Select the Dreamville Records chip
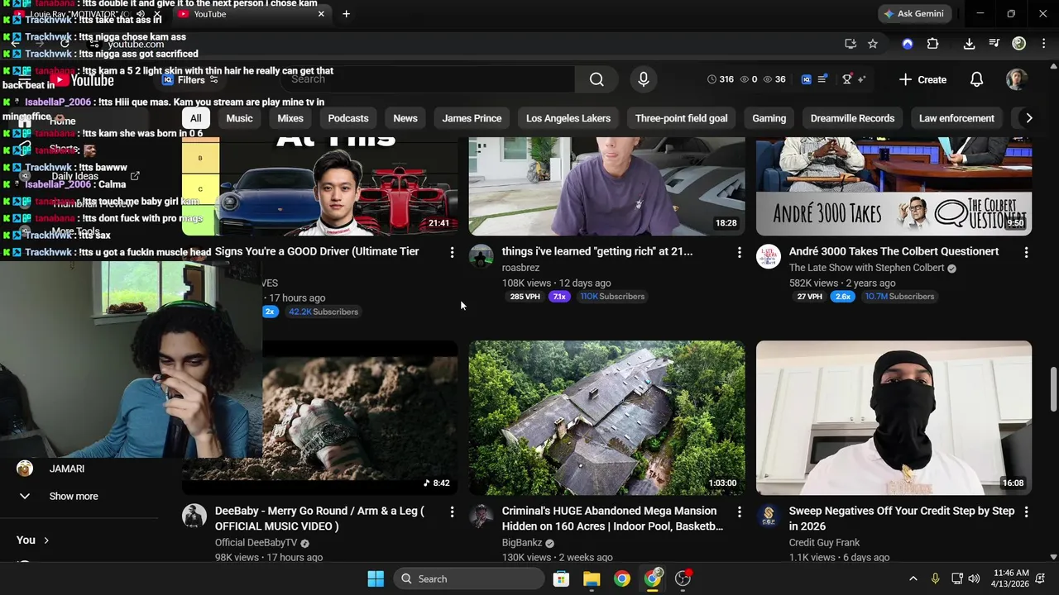The width and height of the screenshot is (1059, 595). [x=852, y=118]
